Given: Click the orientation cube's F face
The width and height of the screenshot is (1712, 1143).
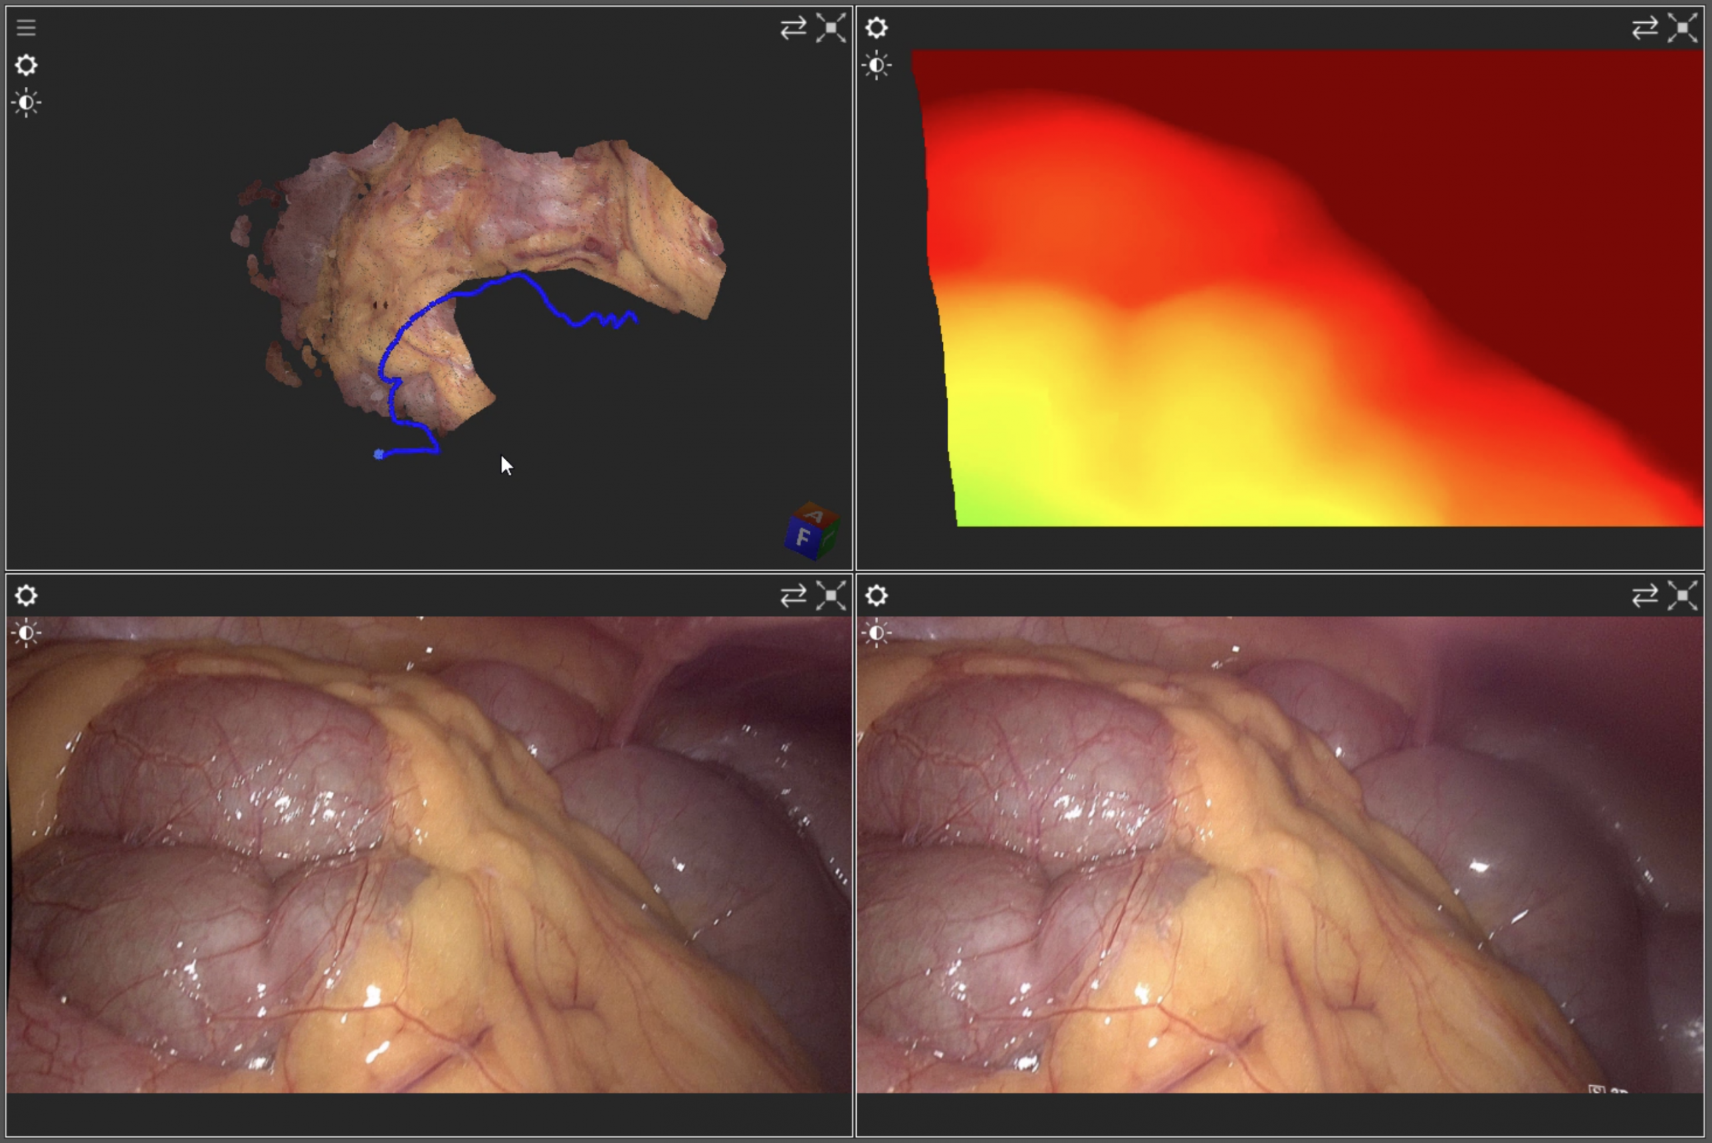Looking at the screenshot, I should [x=802, y=538].
